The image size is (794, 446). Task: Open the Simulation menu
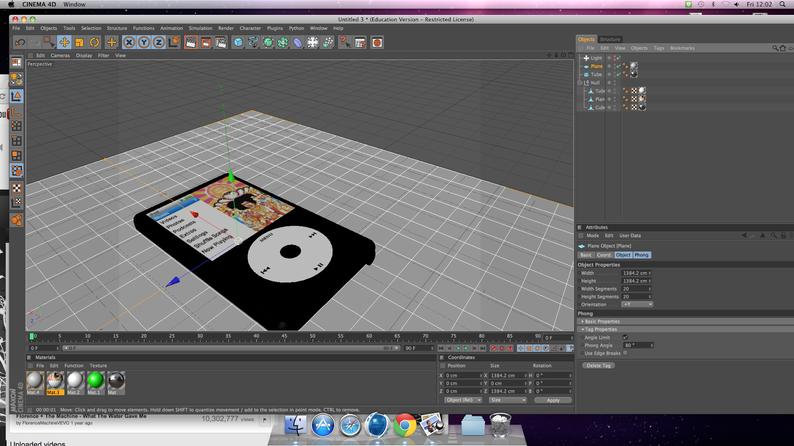coord(200,28)
